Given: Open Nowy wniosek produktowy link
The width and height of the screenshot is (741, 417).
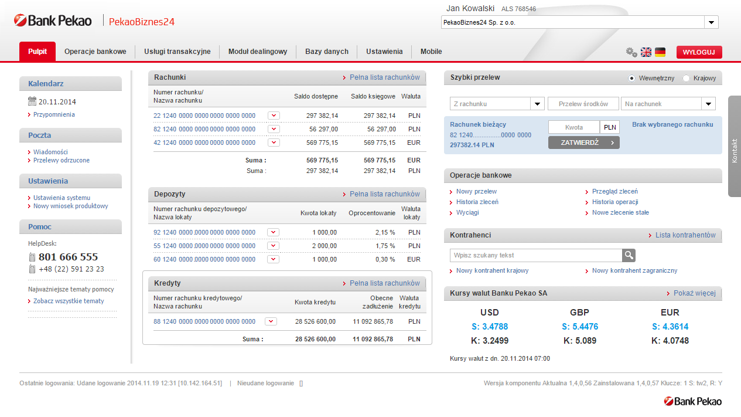Looking at the screenshot, I should click(x=71, y=206).
